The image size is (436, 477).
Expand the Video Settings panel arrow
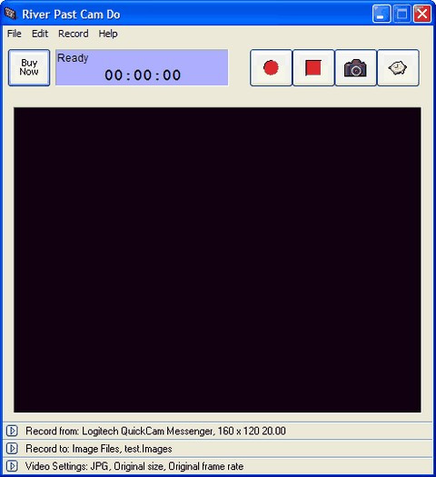[12, 466]
